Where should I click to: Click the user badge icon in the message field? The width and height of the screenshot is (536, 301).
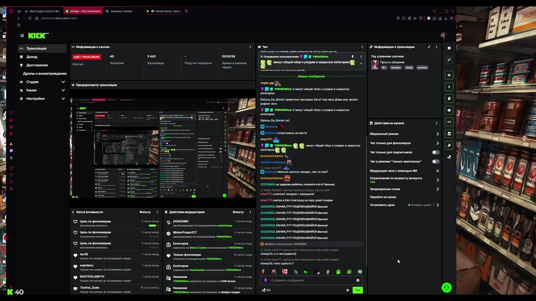pos(265,281)
